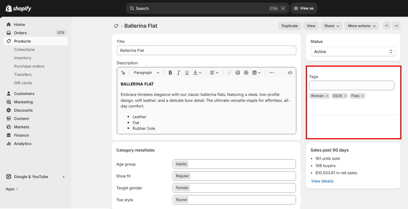The height and width of the screenshot is (209, 408).
Task: Click the Duplicate button
Action: coord(290,26)
